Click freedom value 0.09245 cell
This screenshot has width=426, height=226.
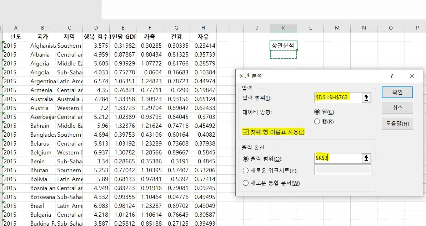203,188
